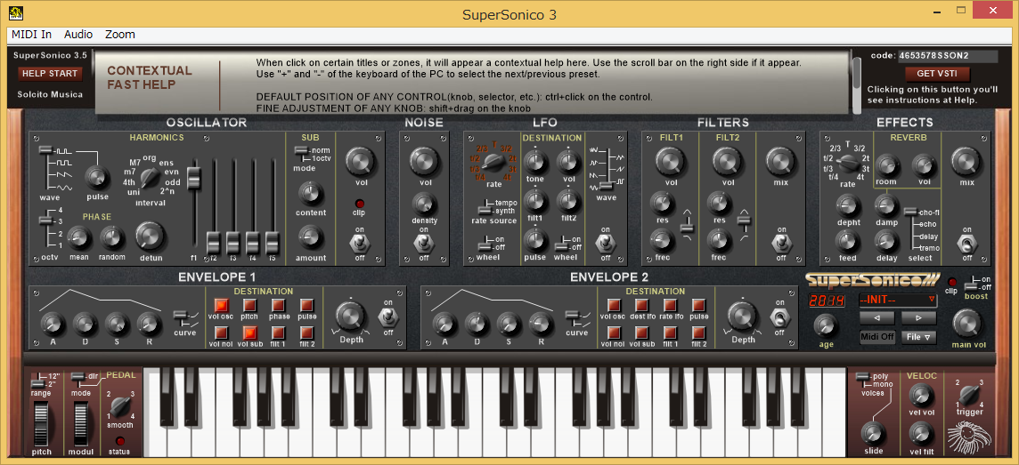Click the main vol knob
The image size is (1019, 465).
coord(967,324)
